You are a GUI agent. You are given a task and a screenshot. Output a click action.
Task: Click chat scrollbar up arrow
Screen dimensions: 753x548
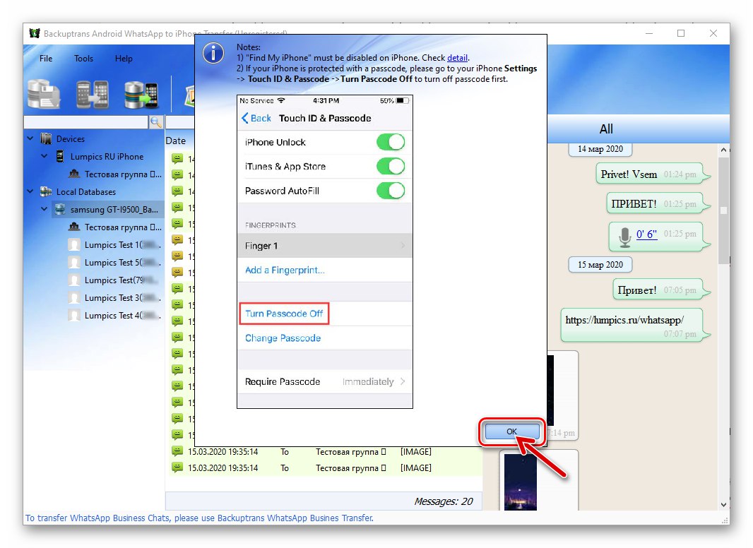click(x=724, y=150)
